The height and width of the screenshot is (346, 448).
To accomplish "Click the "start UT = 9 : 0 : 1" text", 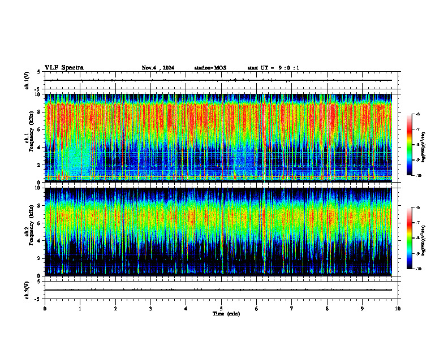I will point(273,68).
